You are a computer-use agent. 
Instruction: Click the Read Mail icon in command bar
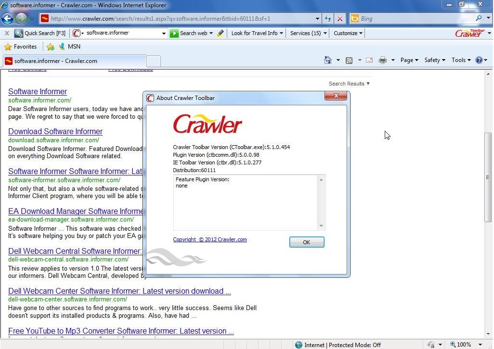(369, 60)
